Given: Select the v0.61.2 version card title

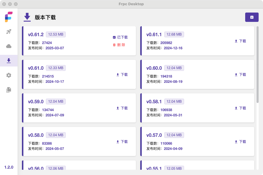Looking at the screenshot, I should coord(36,34).
